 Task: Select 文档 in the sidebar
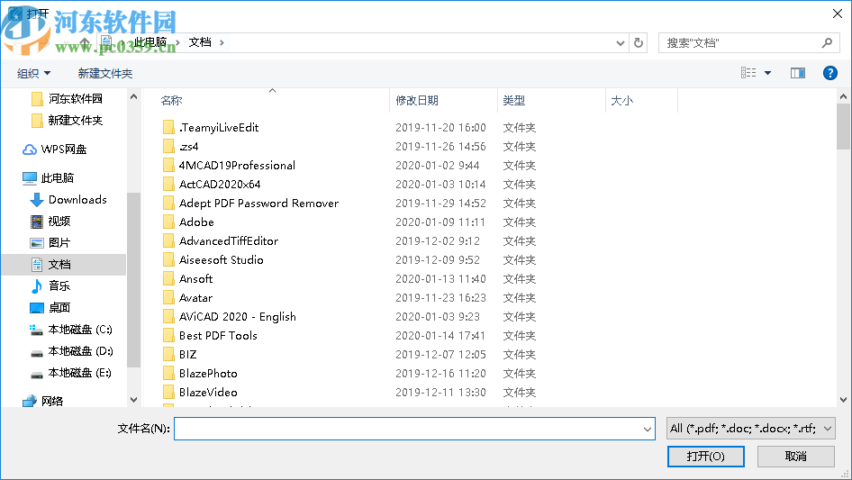click(59, 264)
